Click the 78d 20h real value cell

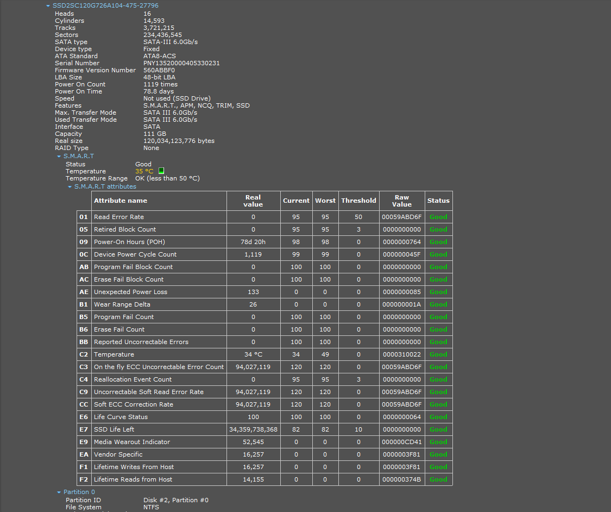click(253, 242)
